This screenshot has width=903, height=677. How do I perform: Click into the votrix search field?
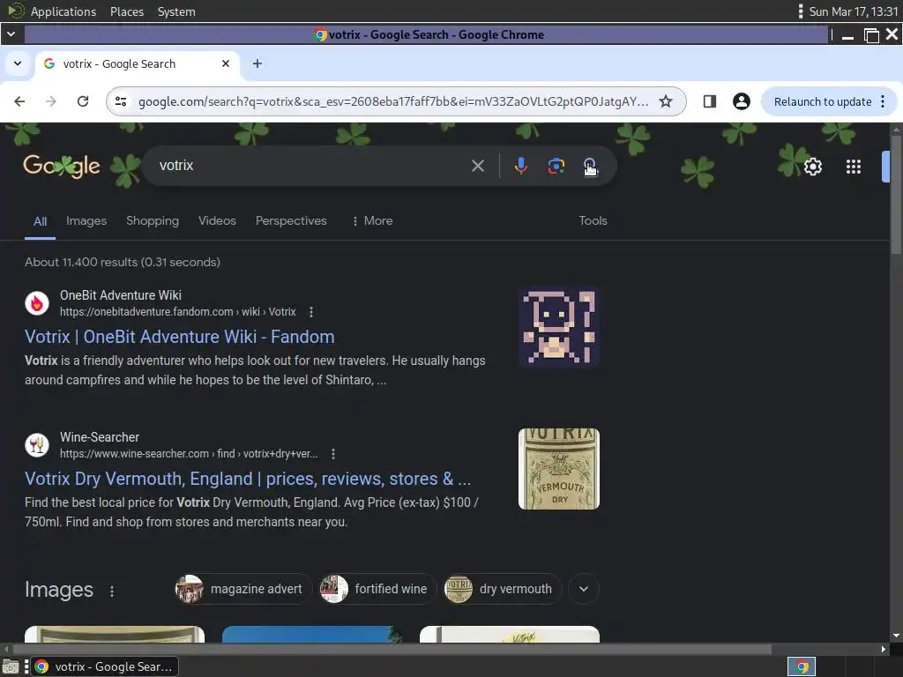(311, 166)
